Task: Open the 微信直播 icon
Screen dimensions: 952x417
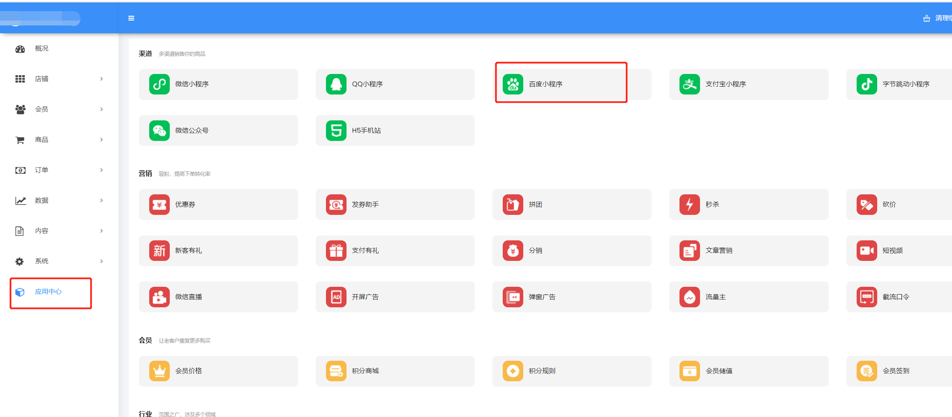Action: [x=159, y=297]
